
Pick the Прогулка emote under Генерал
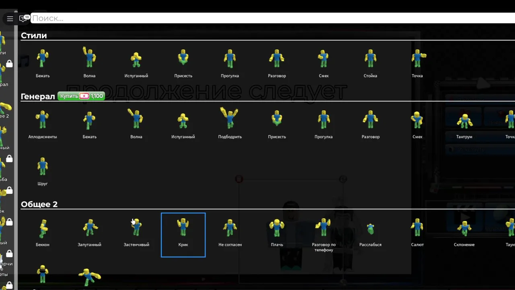323,123
